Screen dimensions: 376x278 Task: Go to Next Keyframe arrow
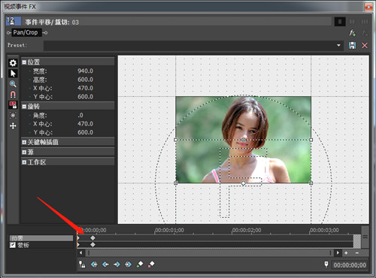[117, 264]
